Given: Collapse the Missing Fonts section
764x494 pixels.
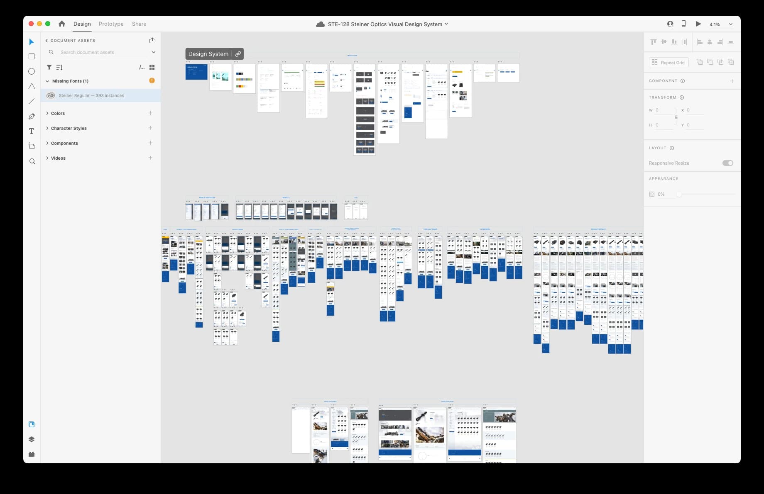Looking at the screenshot, I should pos(47,81).
